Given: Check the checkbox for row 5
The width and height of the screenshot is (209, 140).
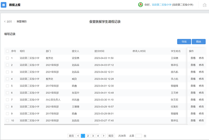Looking at the screenshot, I should pyautogui.click(x=8, y=86).
